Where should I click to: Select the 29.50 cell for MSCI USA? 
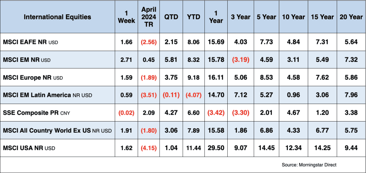(216, 147)
